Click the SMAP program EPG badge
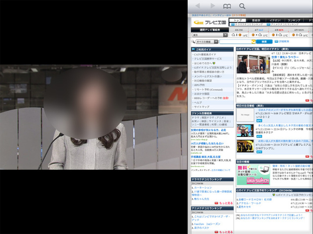Image resolution: width=313 pixels, height=234 pixels. click(259, 121)
